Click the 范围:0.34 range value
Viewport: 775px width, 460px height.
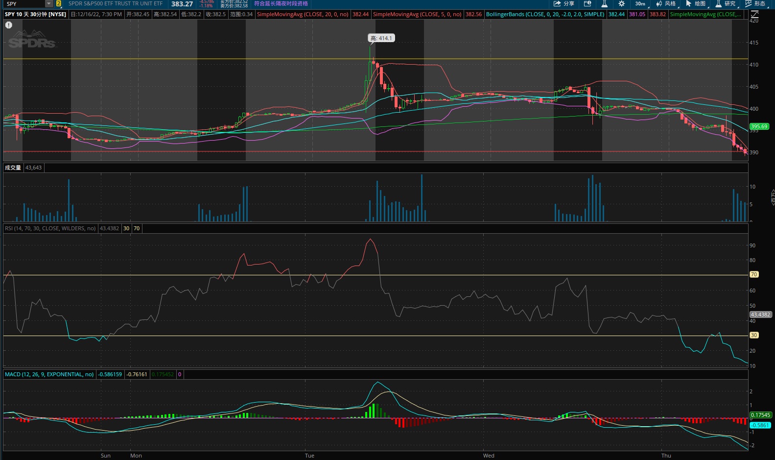click(x=241, y=14)
